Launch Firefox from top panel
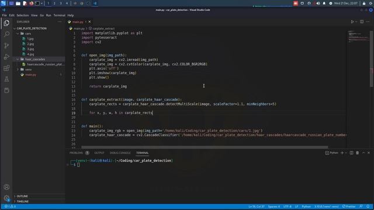 click(31, 3)
